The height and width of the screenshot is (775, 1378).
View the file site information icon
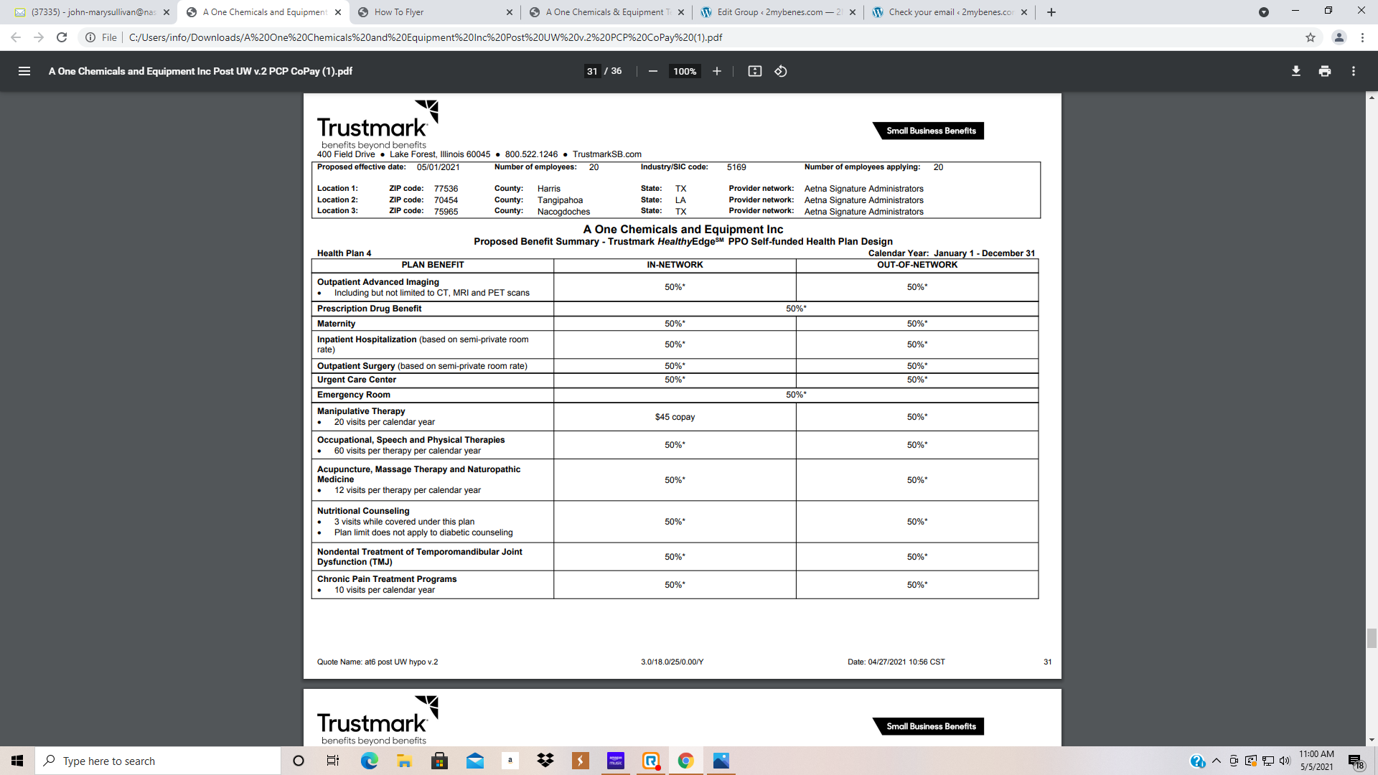pos(90,37)
